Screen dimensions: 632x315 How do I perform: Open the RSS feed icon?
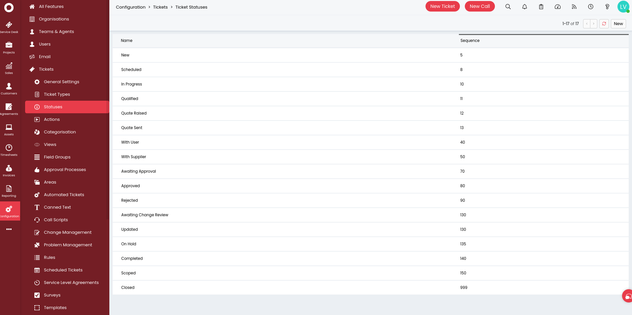tap(574, 7)
